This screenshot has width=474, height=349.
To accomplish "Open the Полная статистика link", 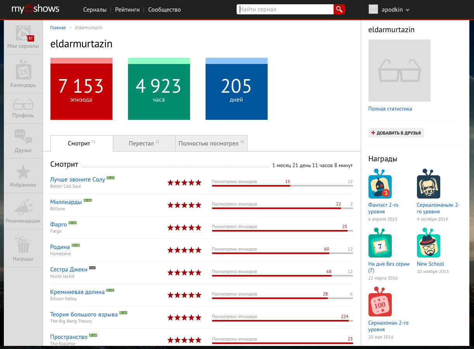I will pyautogui.click(x=390, y=109).
